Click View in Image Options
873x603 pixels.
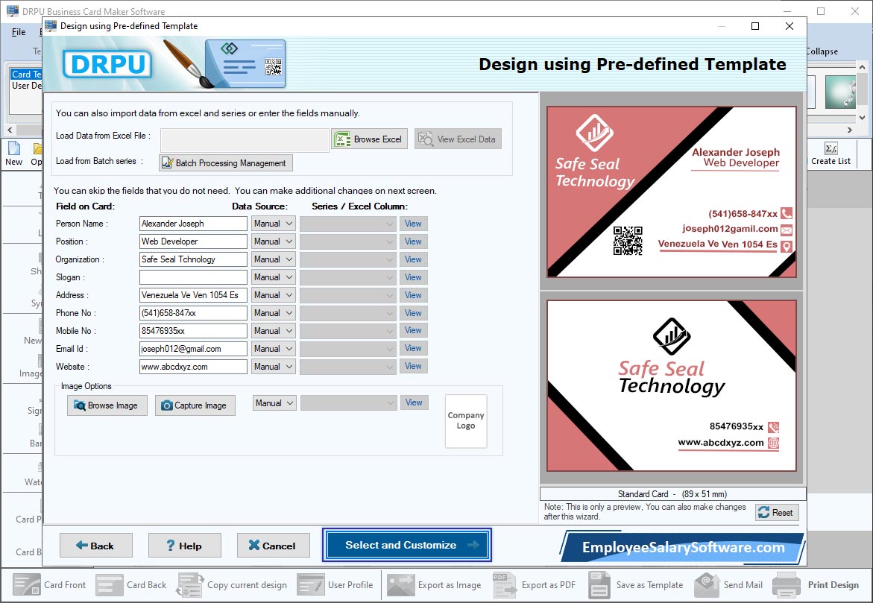pos(415,402)
